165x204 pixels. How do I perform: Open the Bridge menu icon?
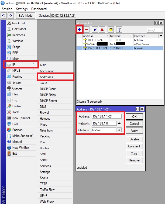9,47
